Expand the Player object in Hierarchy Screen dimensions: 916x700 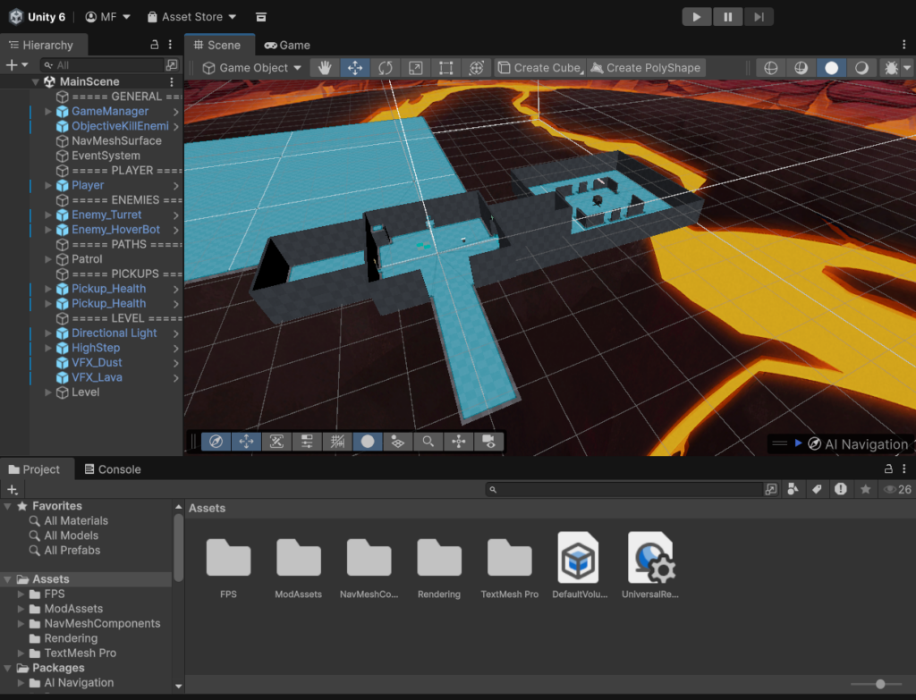[48, 185]
